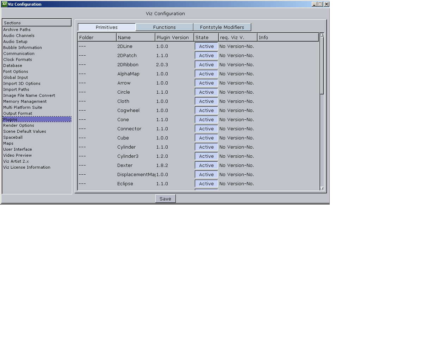Open the Fontstyle Modifiers tab

(x=222, y=27)
